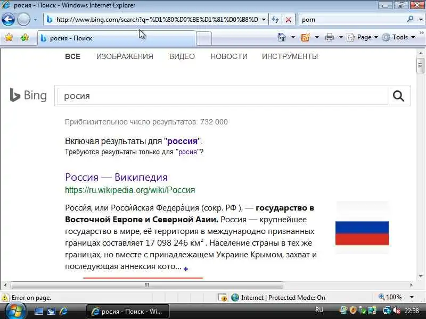The width and height of the screenshot is (426, 319).
Task: Go back with the browser Back arrow
Action: (8, 20)
